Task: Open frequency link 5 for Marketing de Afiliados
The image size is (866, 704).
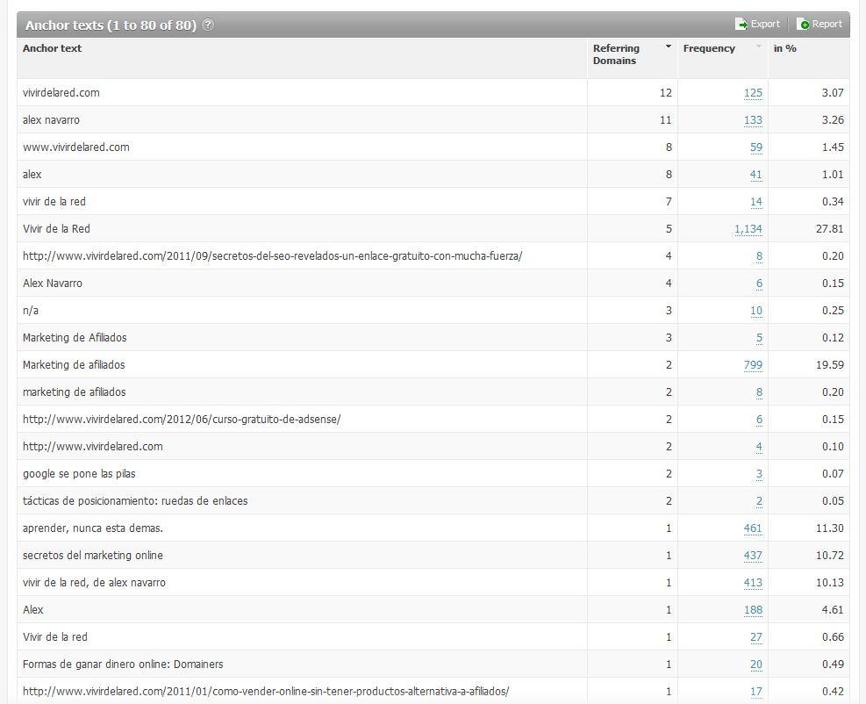Action: point(760,338)
